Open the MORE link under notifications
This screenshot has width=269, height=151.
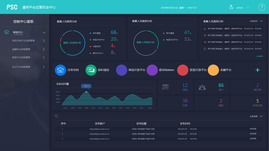pyautogui.click(x=259, y=56)
